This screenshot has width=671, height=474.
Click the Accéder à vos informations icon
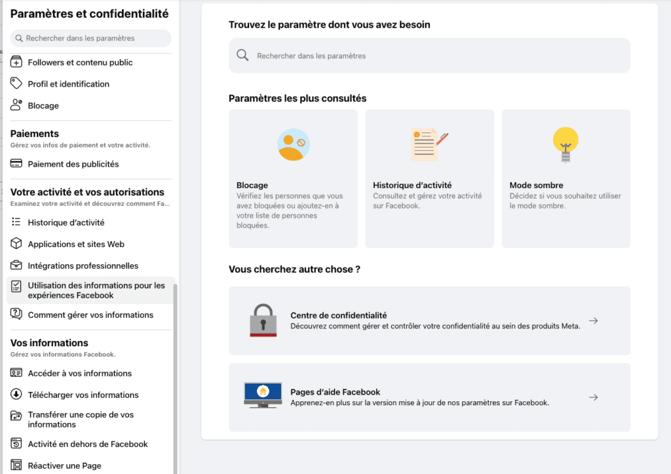[16, 373]
